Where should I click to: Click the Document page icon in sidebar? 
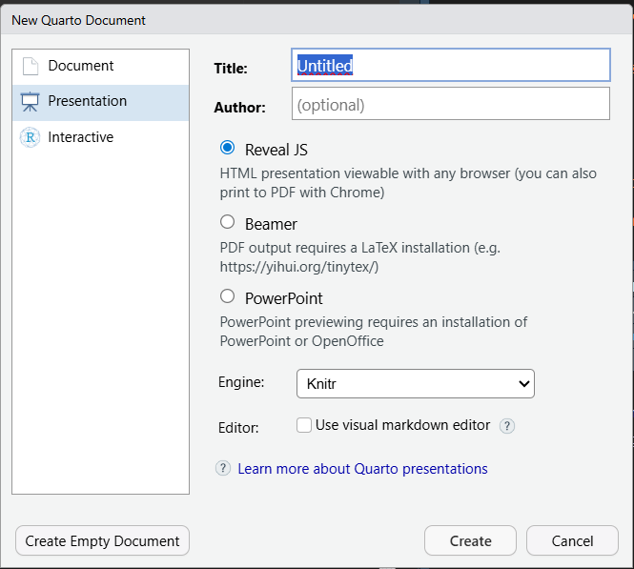pos(31,67)
